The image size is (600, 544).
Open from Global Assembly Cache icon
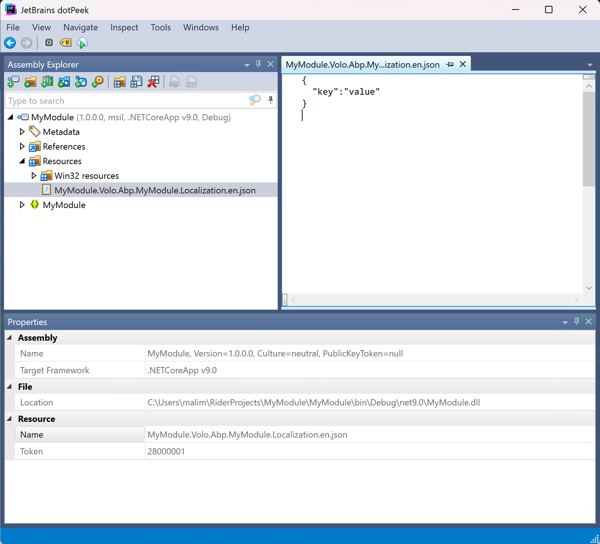click(x=47, y=82)
